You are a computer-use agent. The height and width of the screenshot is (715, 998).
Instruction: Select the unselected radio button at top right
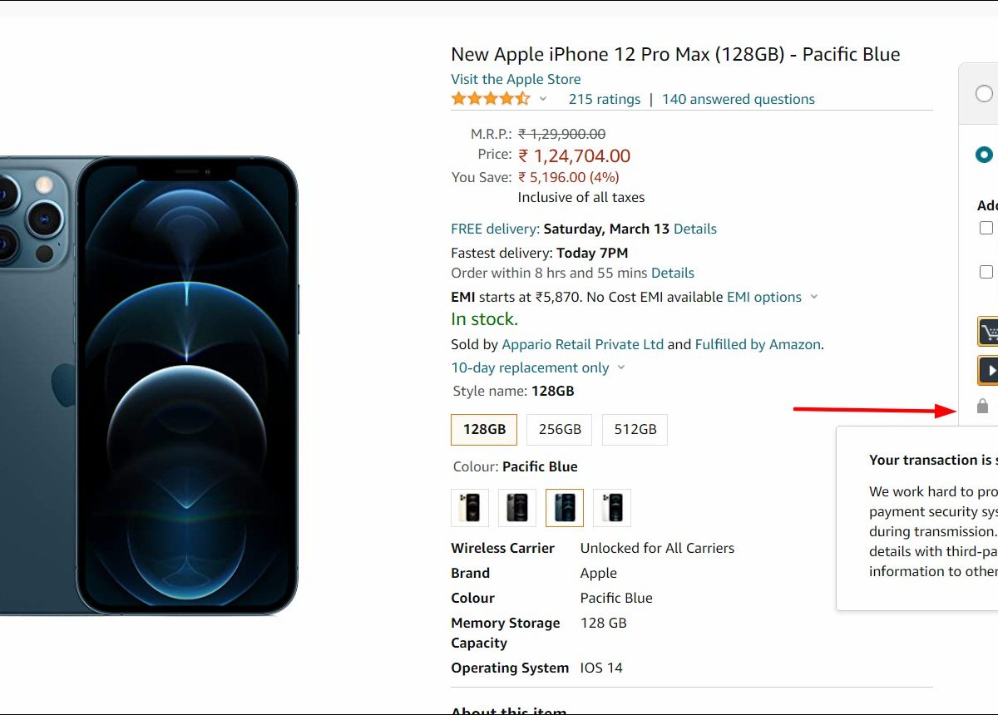[x=984, y=93]
